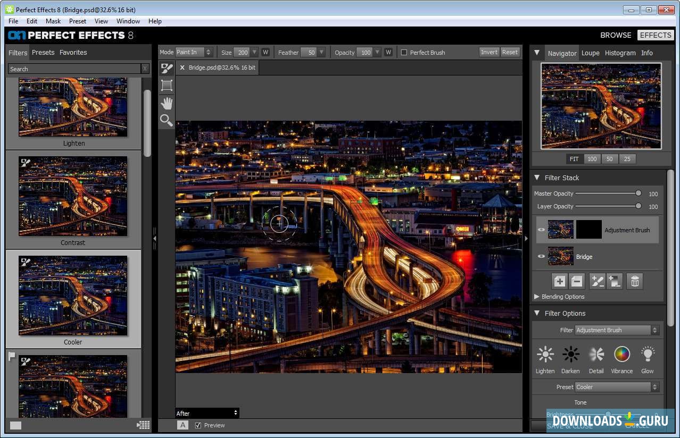Viewport: 680px width, 438px height.
Task: Expand the Blending Options section
Action: [537, 297]
